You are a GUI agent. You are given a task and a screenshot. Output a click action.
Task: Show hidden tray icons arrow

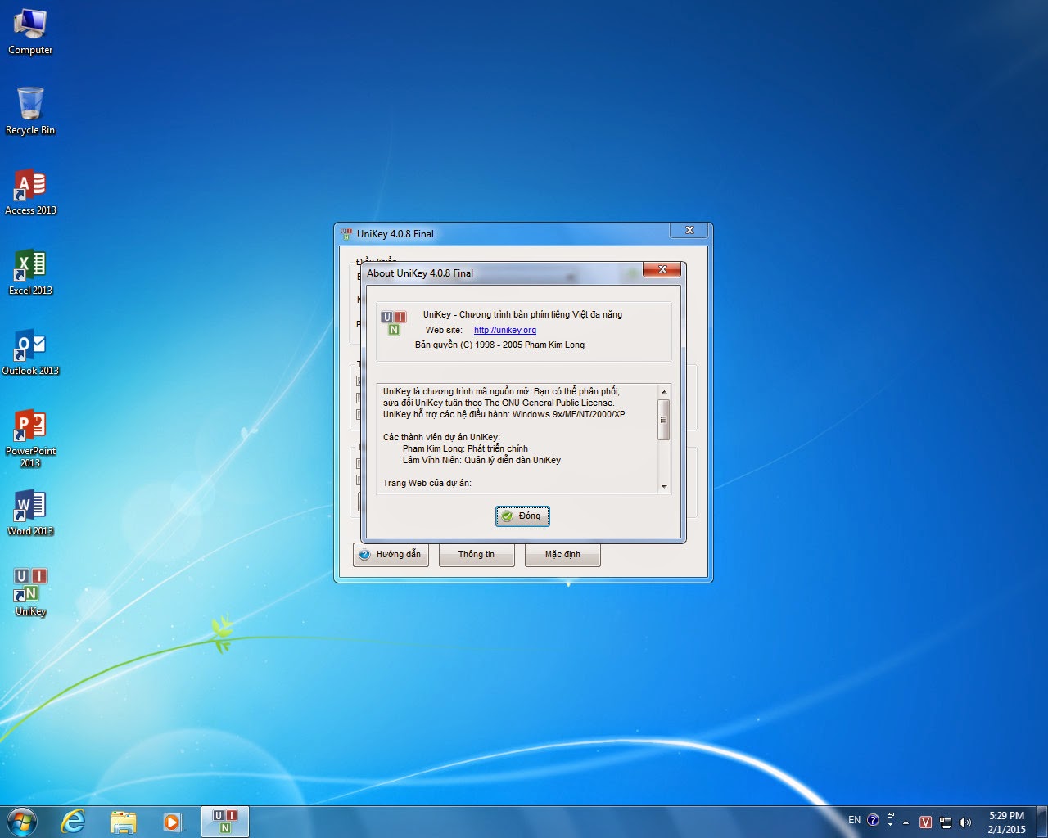pyautogui.click(x=906, y=822)
